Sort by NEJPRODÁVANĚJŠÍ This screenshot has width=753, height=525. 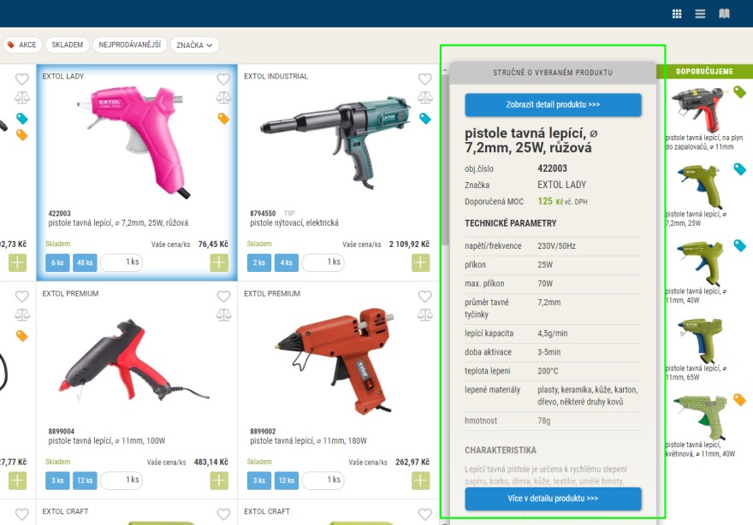pyautogui.click(x=130, y=44)
